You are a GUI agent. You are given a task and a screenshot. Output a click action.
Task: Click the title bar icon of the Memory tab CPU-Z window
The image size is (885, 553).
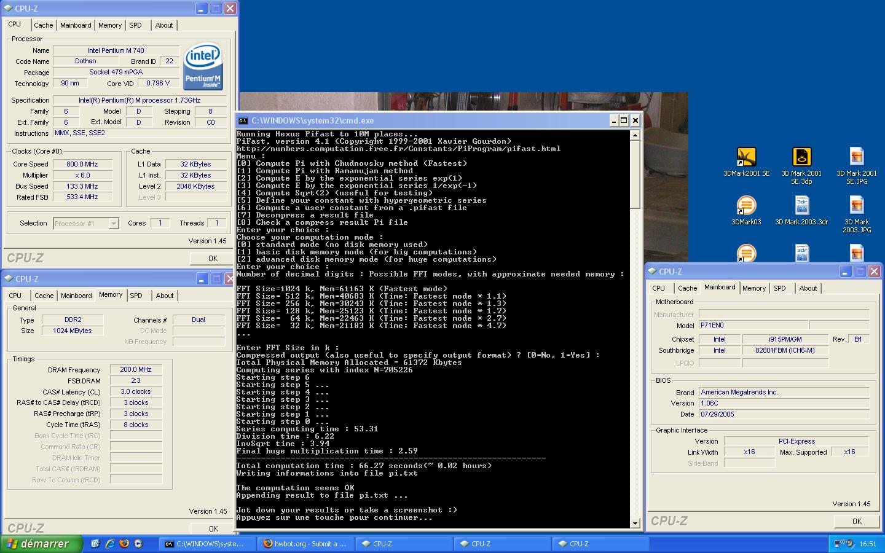pos(9,279)
